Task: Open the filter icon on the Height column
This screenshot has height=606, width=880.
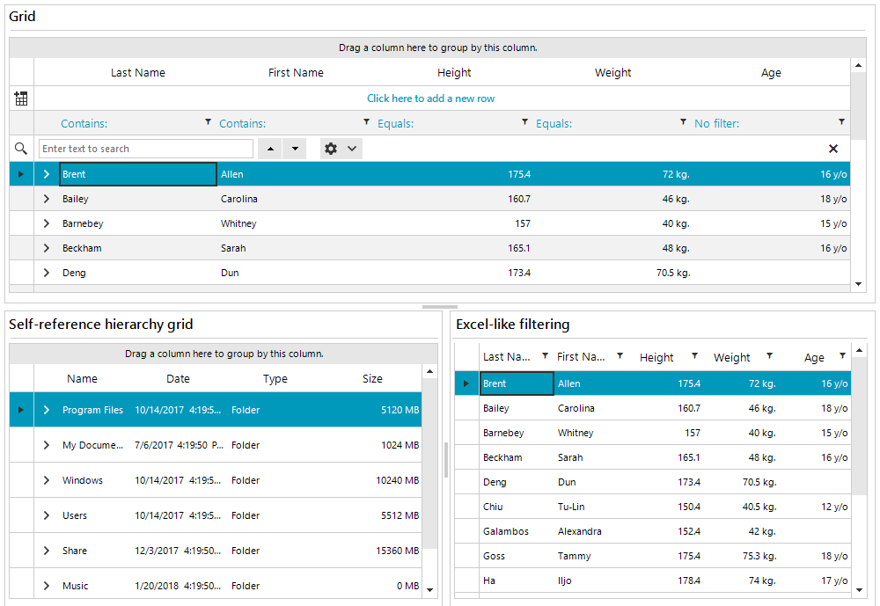Action: coord(693,357)
